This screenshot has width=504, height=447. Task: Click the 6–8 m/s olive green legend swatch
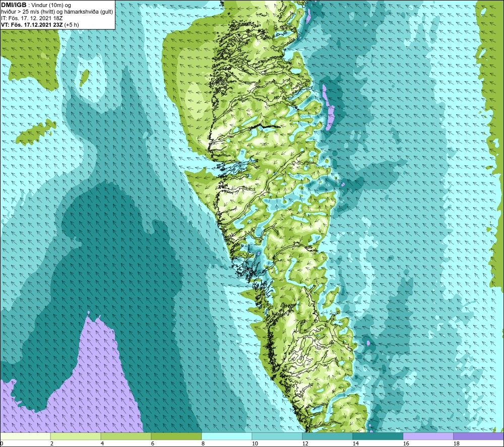[x=176, y=436]
